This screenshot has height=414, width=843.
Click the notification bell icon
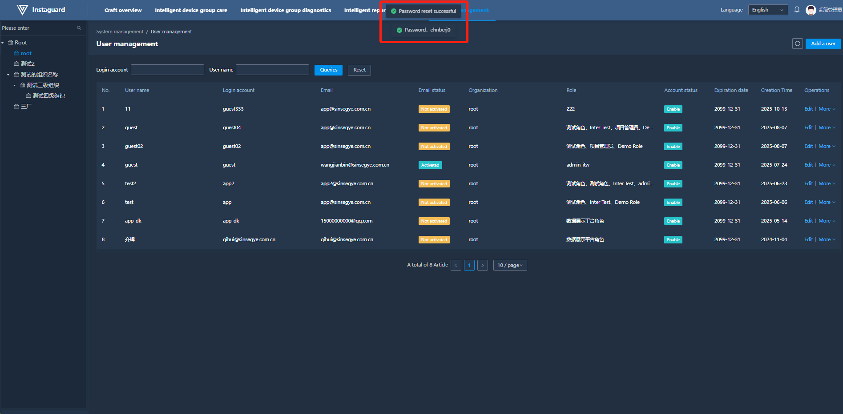797,10
